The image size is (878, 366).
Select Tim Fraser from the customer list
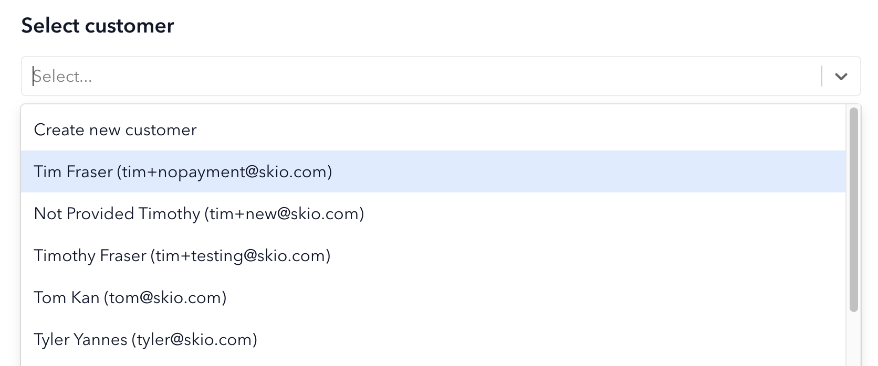point(433,171)
